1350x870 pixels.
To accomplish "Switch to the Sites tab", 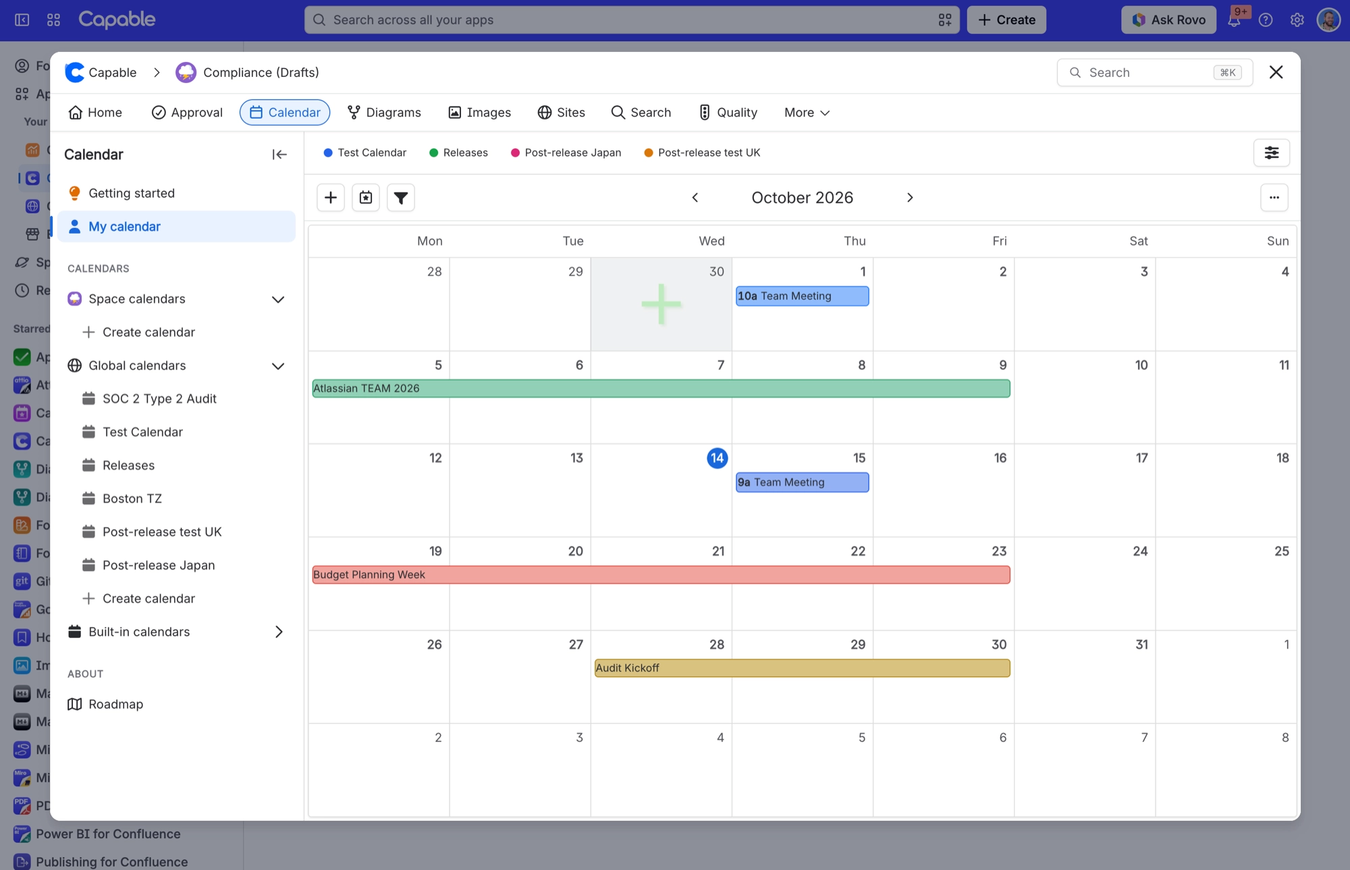I will (x=561, y=113).
